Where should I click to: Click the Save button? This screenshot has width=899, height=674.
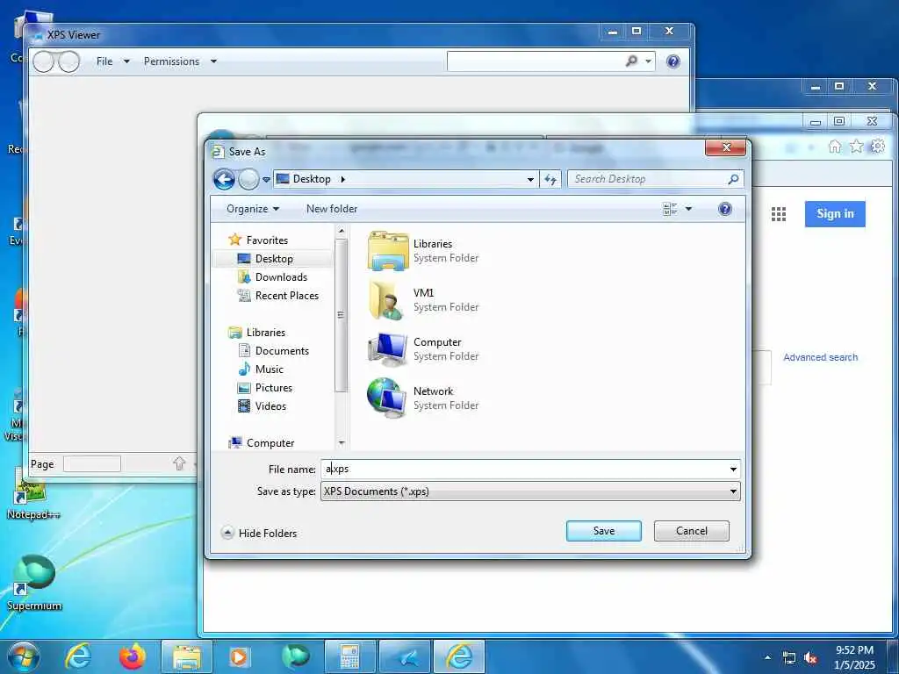(604, 531)
